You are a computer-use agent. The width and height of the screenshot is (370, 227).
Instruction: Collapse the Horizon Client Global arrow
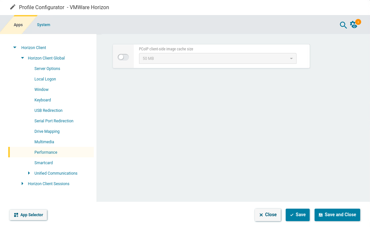point(22,58)
